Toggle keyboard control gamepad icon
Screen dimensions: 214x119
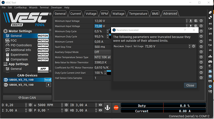pyautogui.click(x=210, y=62)
